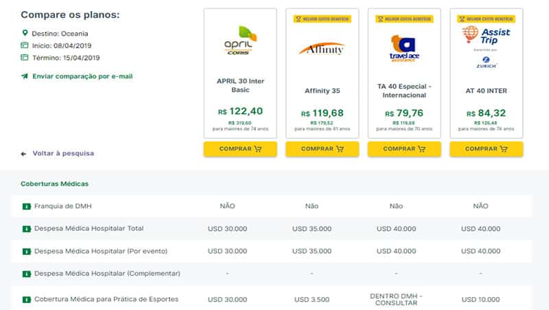Open info icon for Despesa Médica Hospitalar (Por evento)
The image size is (549, 310).
pyautogui.click(x=27, y=252)
